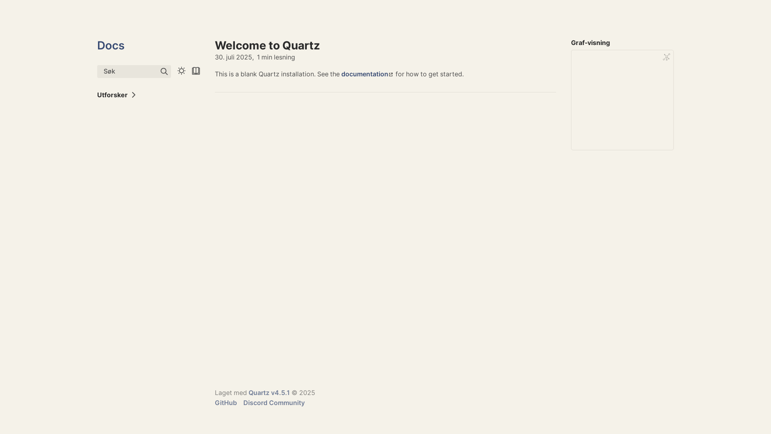The width and height of the screenshot is (771, 434).
Task: Click the magnifying glass search icon
Action: (164, 72)
